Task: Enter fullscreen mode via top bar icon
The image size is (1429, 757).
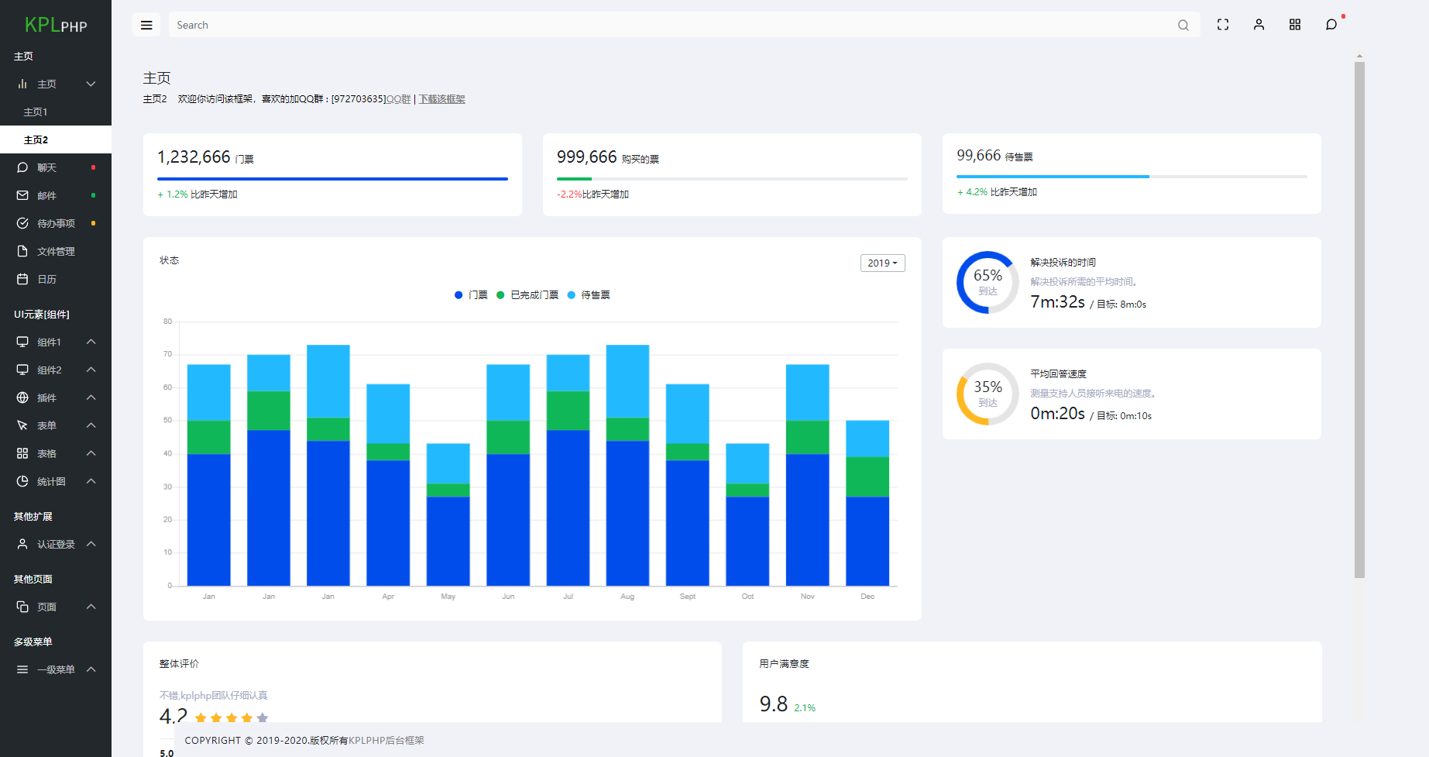Action: pyautogui.click(x=1223, y=25)
